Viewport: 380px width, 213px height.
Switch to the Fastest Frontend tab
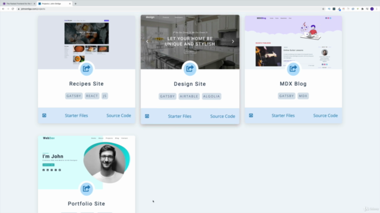(19, 4)
